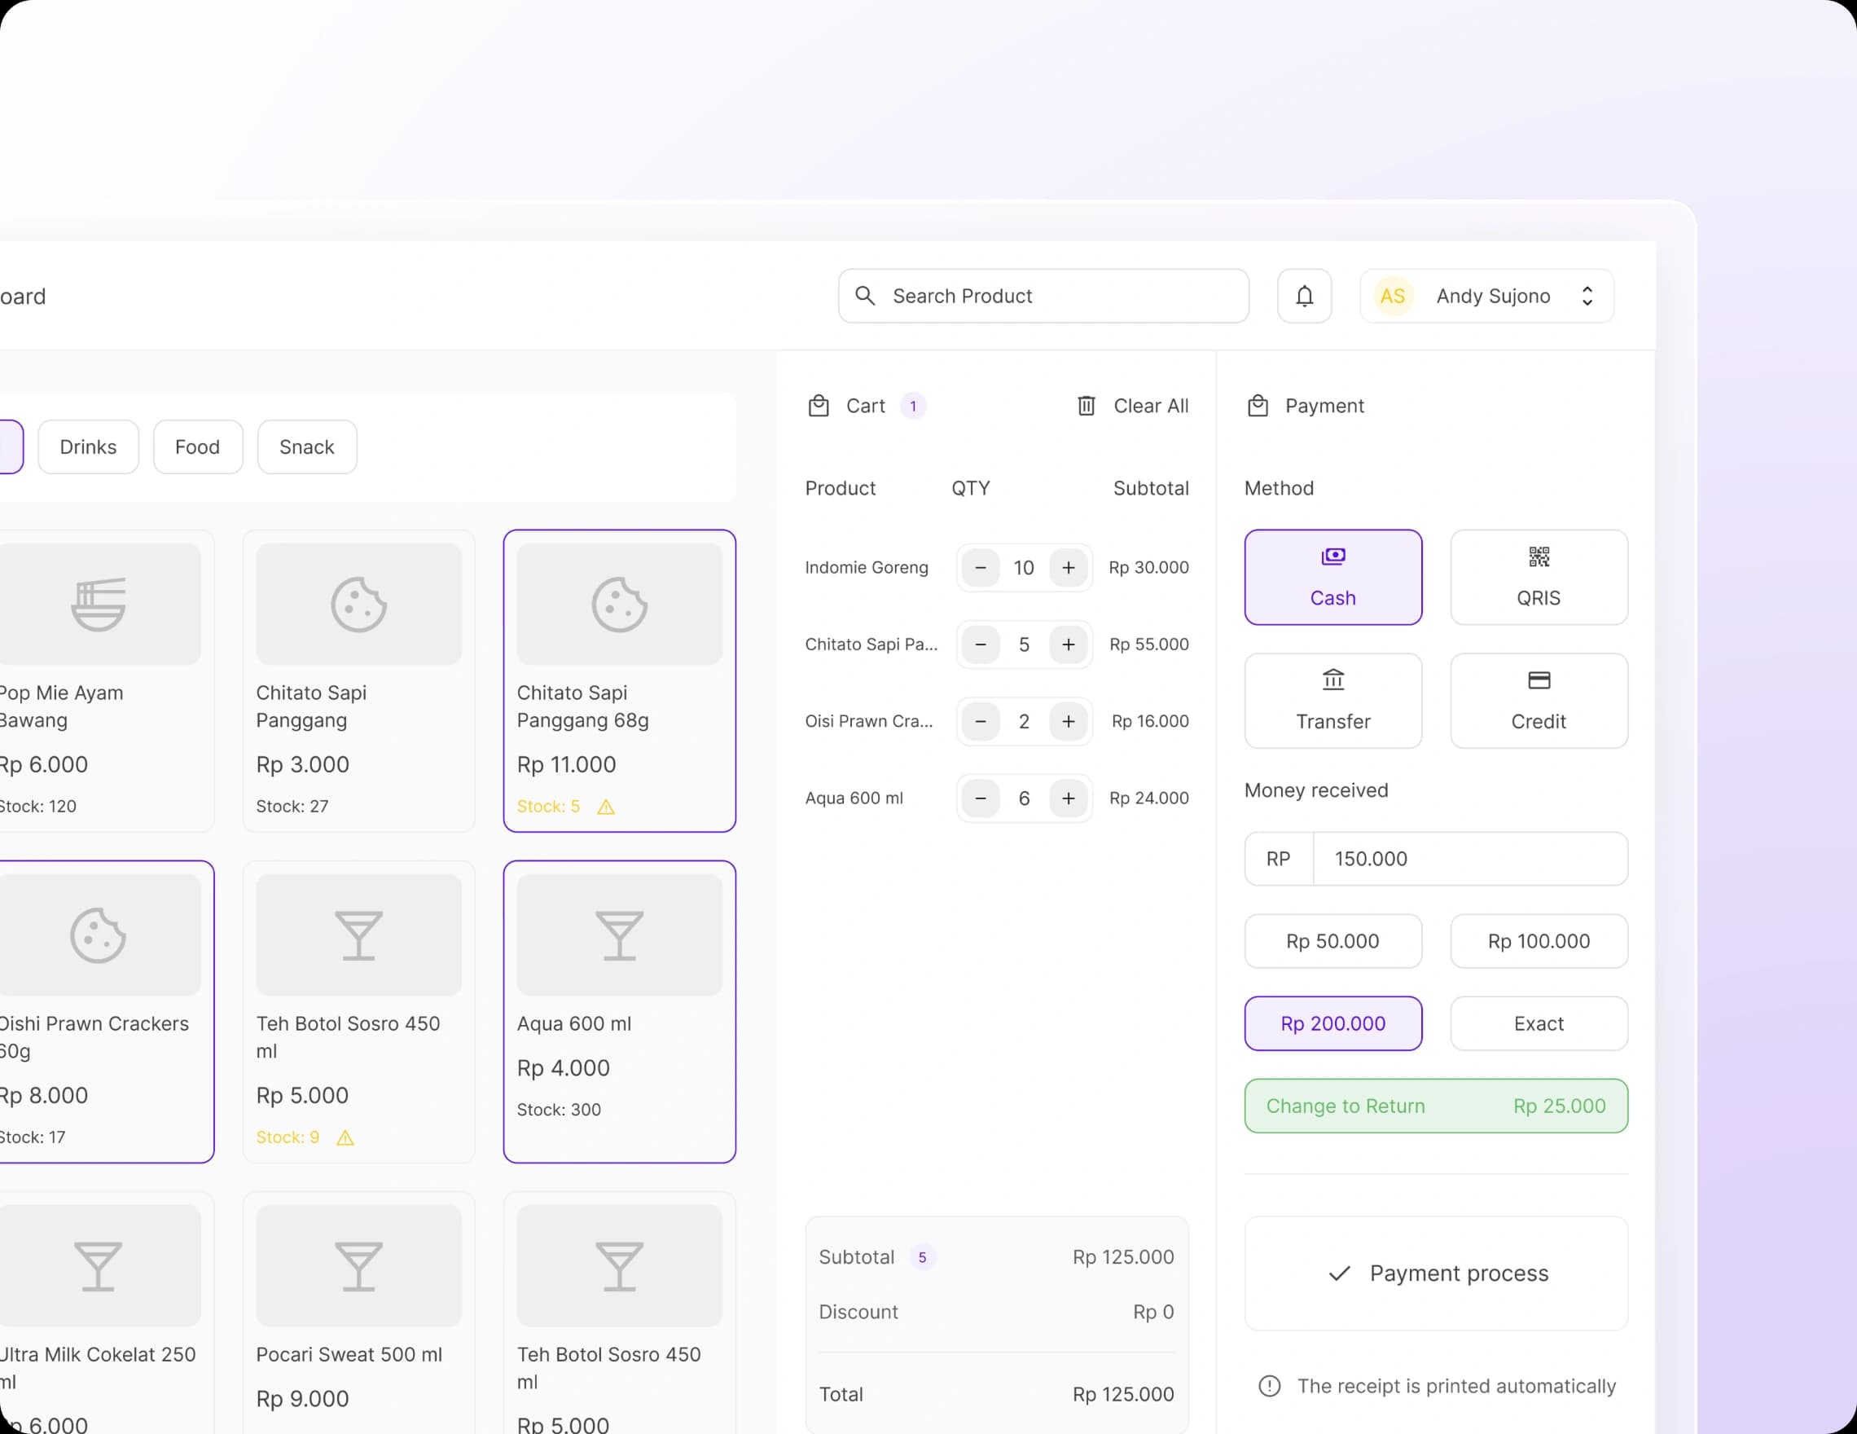The image size is (1857, 1434).
Task: Choose the Exact amount option
Action: [1539, 1023]
